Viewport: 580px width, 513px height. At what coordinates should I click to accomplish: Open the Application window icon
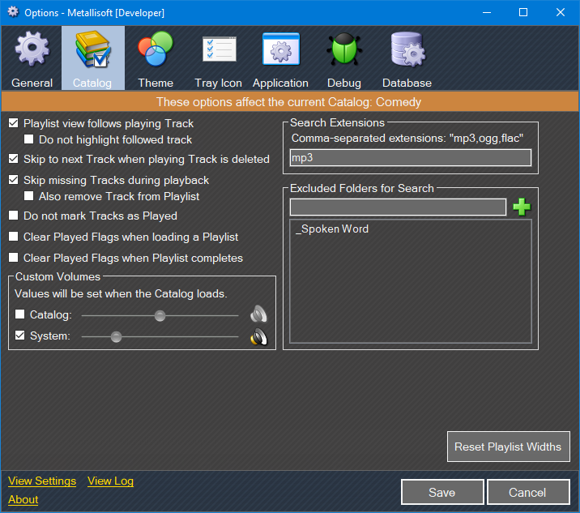[280, 50]
